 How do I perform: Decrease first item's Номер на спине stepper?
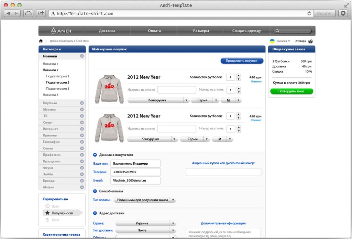239,92
